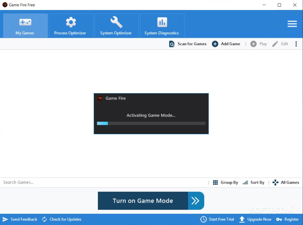Click the Sort By lines icon
303x225 pixels.
[x=245, y=182]
